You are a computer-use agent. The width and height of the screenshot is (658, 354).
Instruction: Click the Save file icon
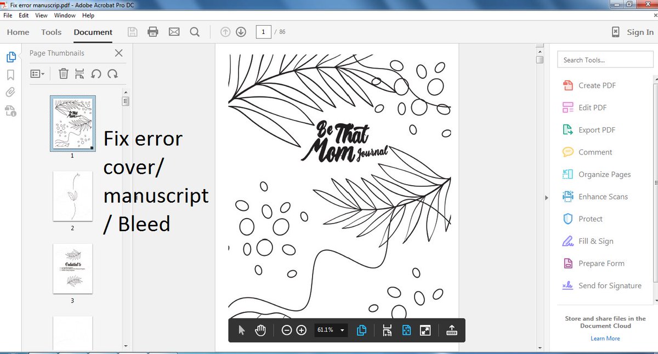(x=132, y=32)
